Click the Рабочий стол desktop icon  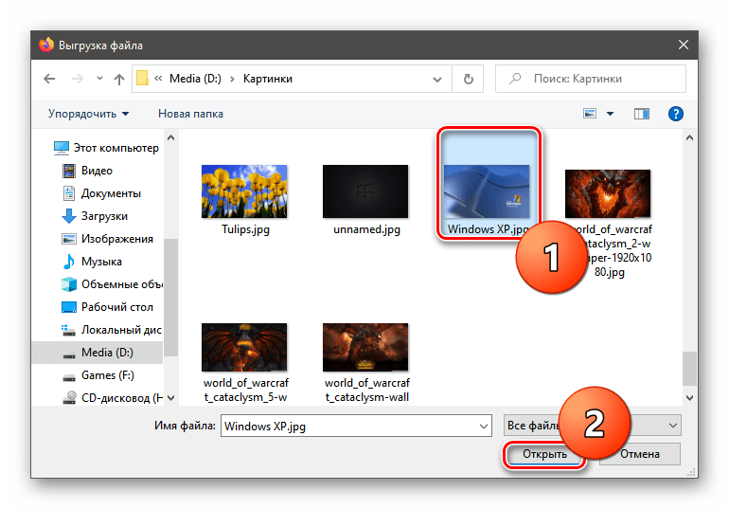(69, 307)
